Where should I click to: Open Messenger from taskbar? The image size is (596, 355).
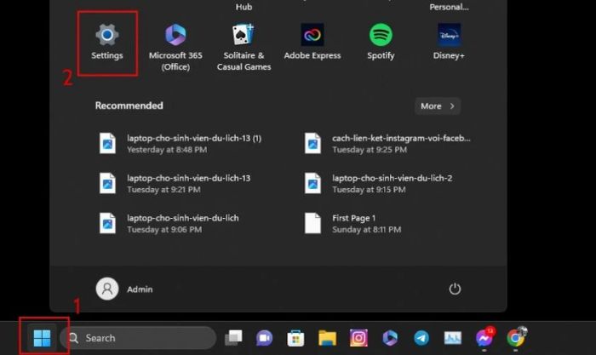click(484, 338)
